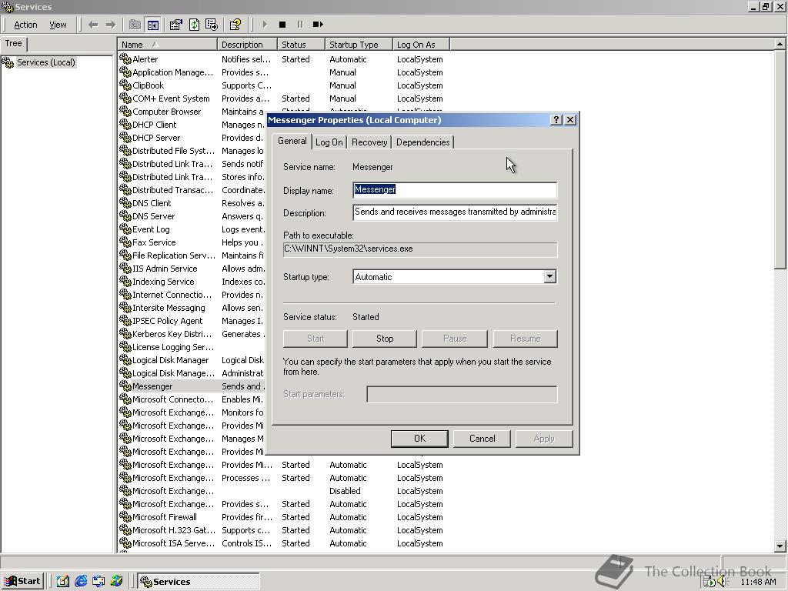Sort by the Description column header
The height and width of the screenshot is (591, 788).
point(247,44)
